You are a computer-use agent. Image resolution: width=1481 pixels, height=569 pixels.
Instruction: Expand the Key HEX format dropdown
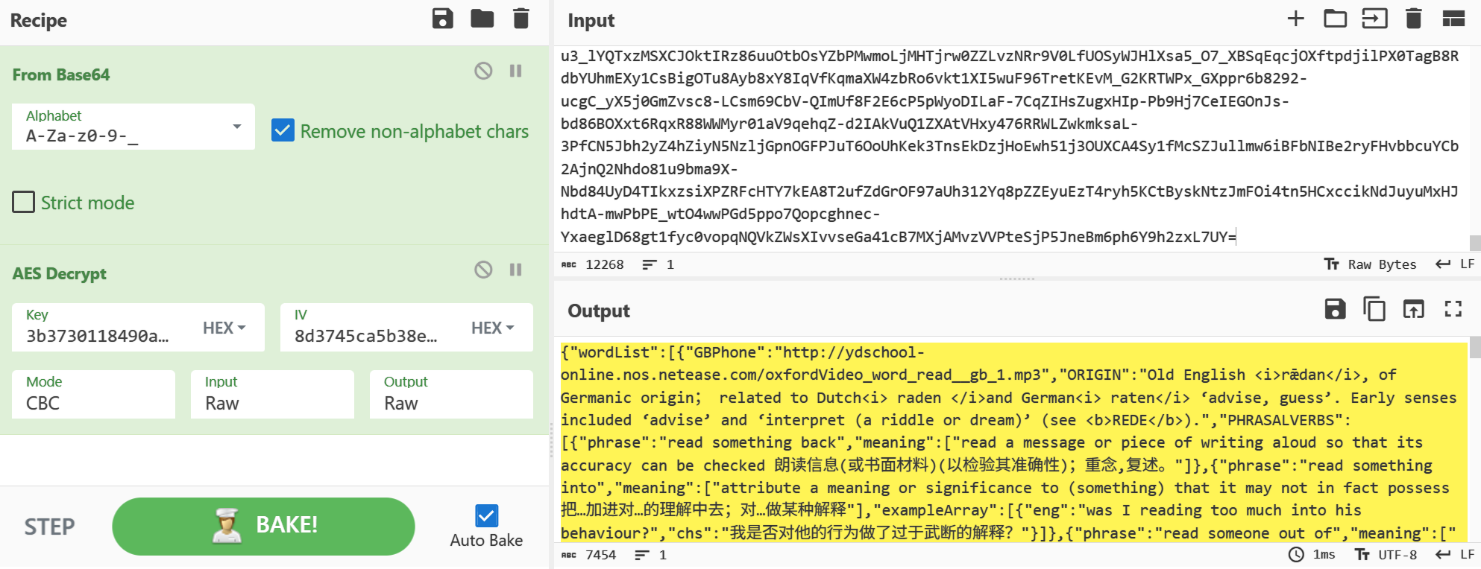tap(224, 328)
